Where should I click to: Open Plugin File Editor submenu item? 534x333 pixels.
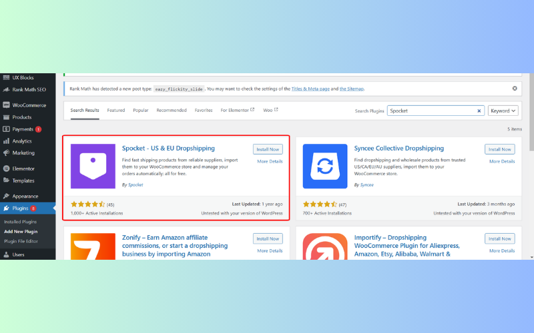pyautogui.click(x=21, y=241)
